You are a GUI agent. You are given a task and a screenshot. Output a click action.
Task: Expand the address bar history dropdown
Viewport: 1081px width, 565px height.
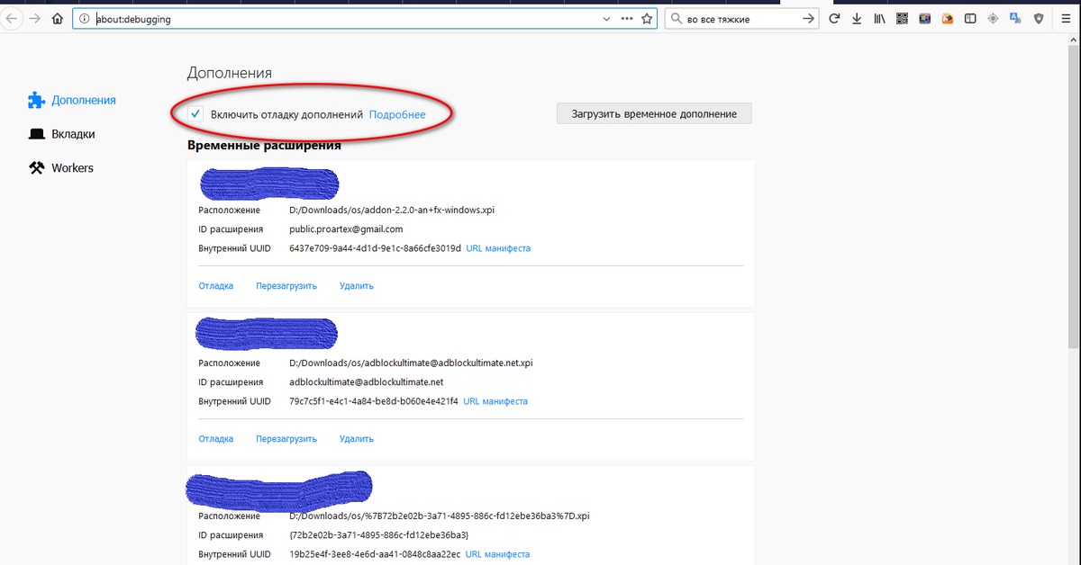point(606,19)
